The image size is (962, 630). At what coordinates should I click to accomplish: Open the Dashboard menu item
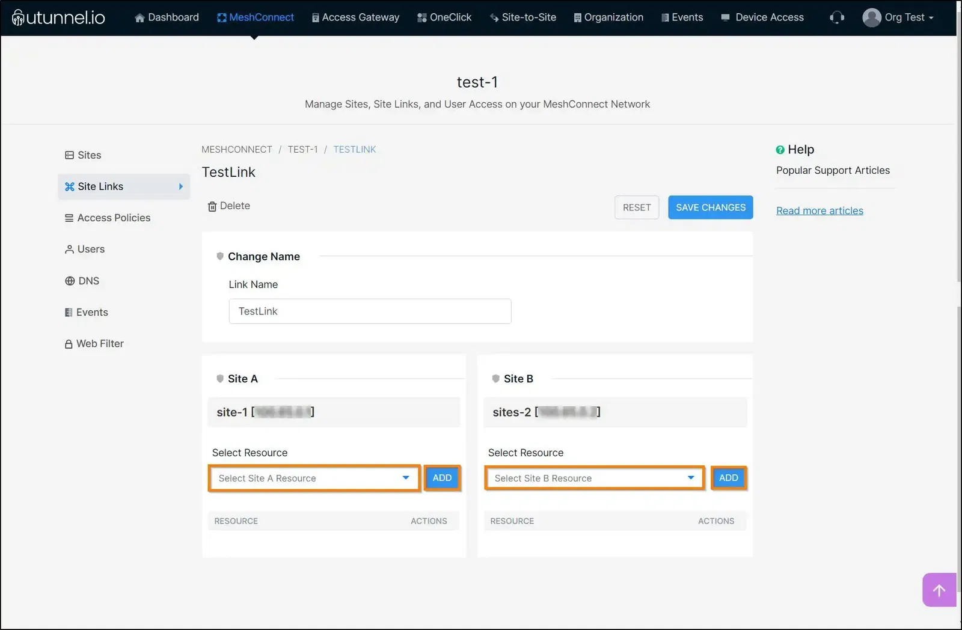pyautogui.click(x=167, y=17)
